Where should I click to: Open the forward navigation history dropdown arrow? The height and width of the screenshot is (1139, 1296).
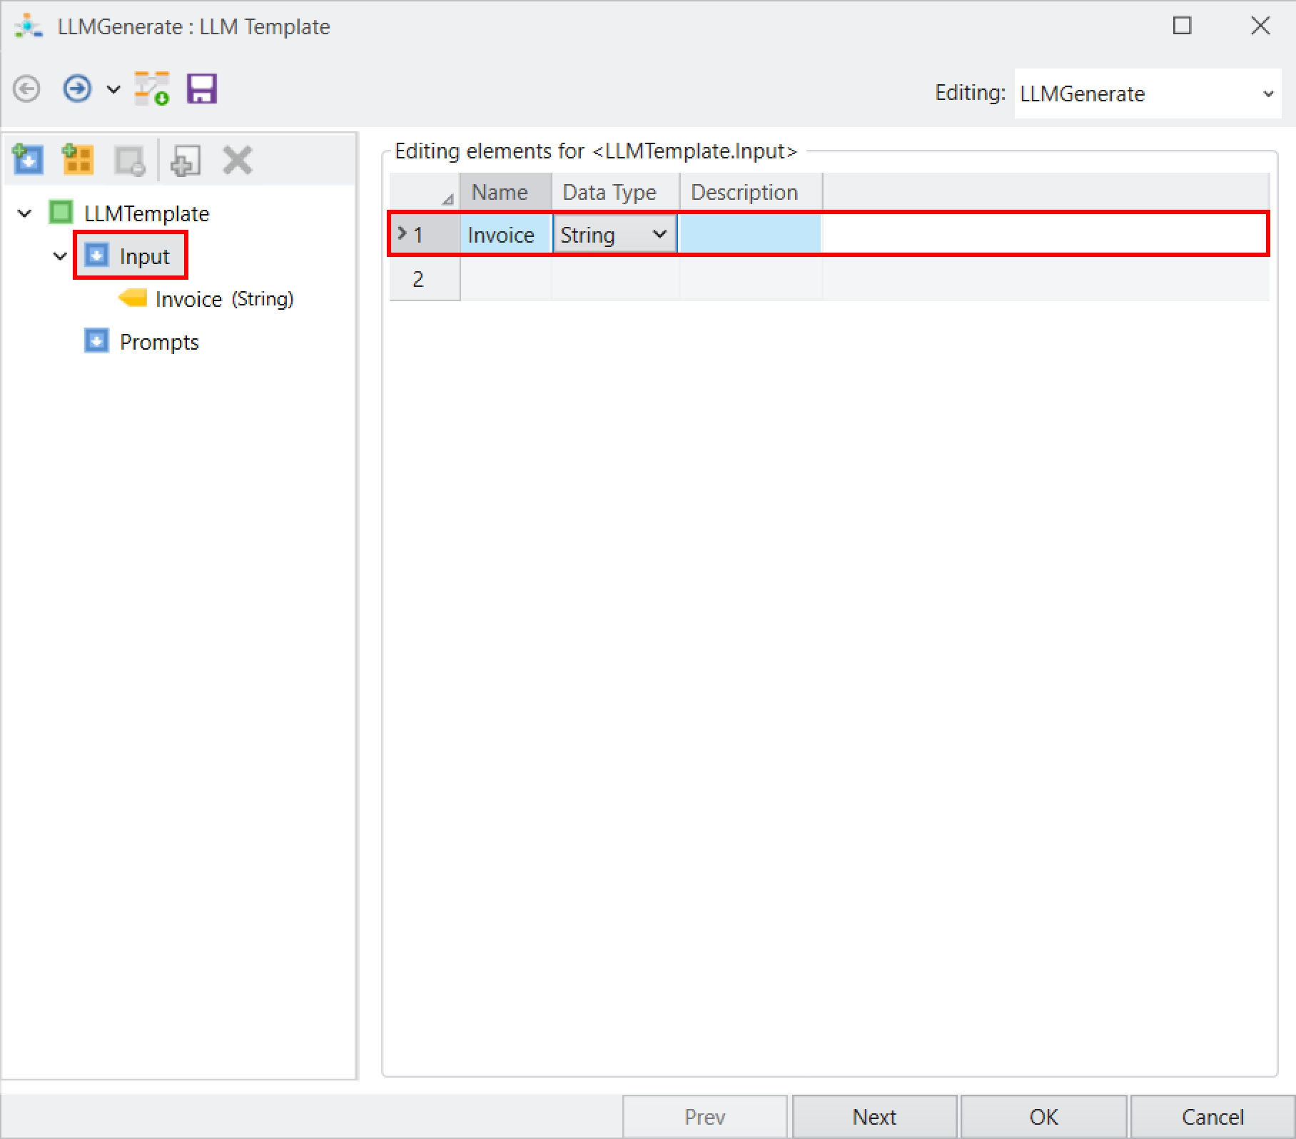point(113,90)
